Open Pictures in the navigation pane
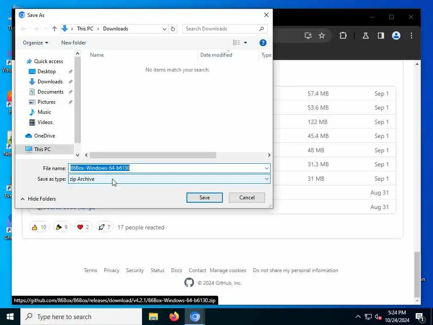433x325 pixels. (x=47, y=102)
